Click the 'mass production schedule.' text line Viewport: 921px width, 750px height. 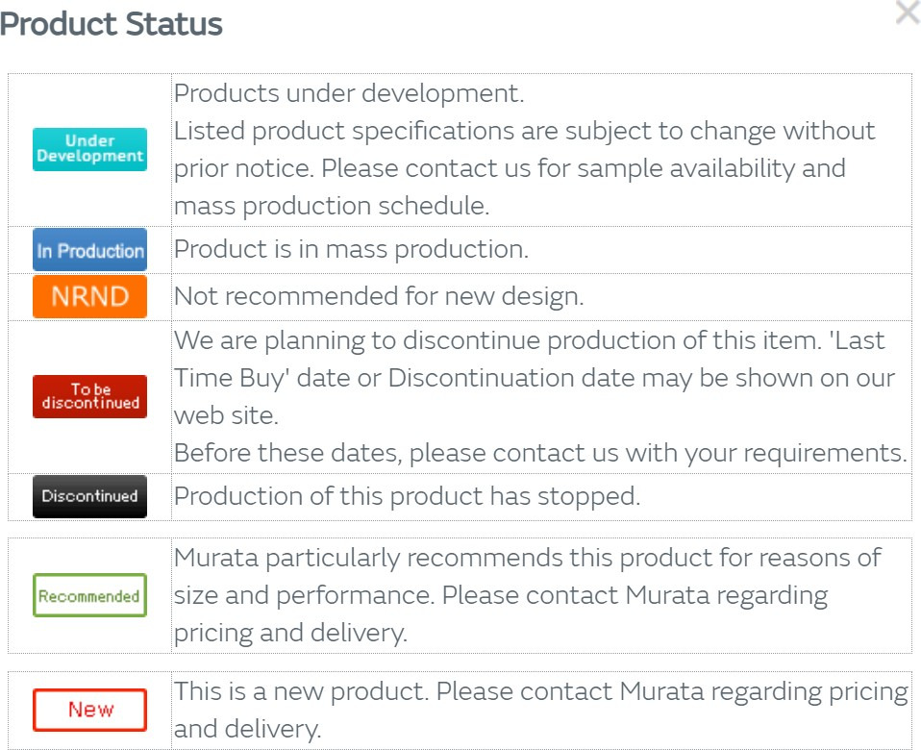point(331,206)
